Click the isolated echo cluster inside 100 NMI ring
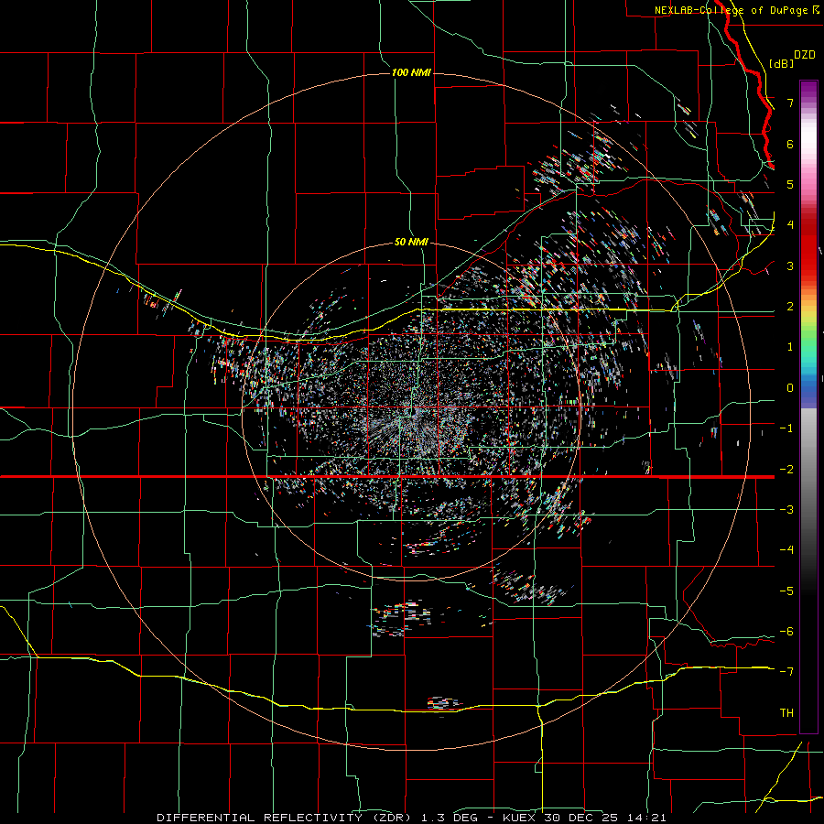 [444, 702]
